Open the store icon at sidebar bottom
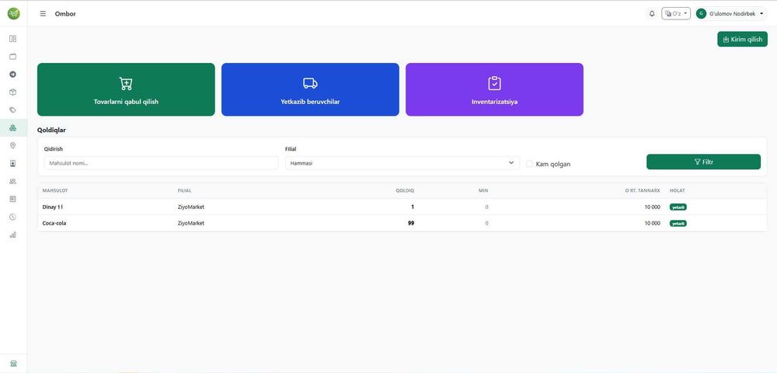 coord(13,364)
